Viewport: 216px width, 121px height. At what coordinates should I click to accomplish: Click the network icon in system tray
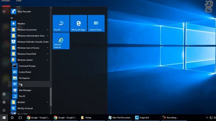[211, 118]
